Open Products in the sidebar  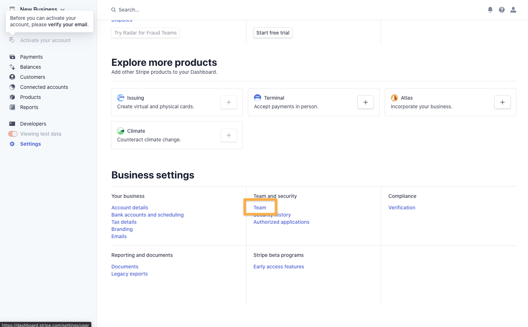coord(31,97)
